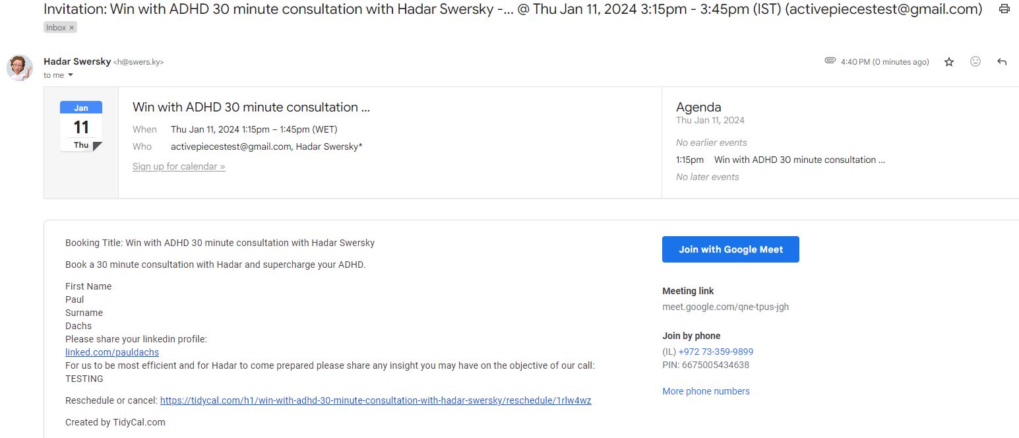Join the meeting with Google Meet

click(731, 249)
